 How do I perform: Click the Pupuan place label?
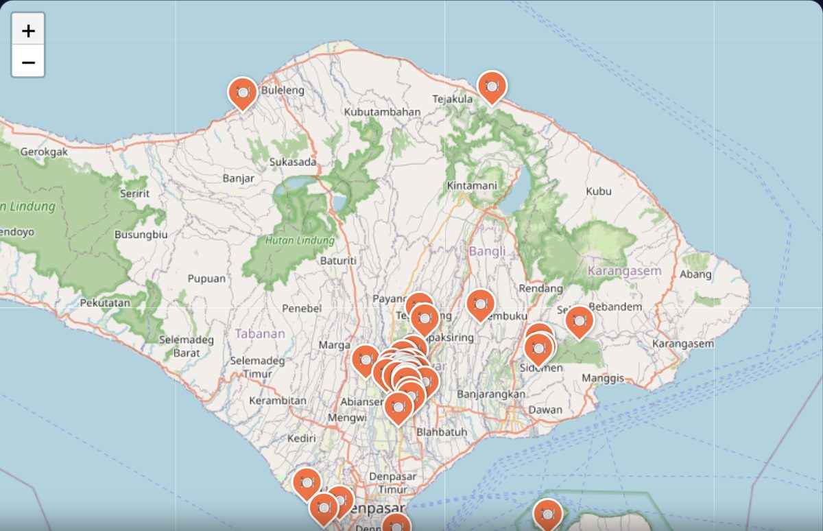(206, 279)
